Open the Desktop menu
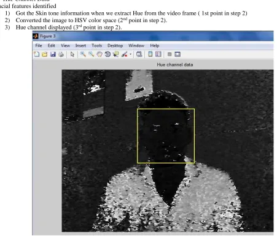277x236 pixels. (x=115, y=45)
